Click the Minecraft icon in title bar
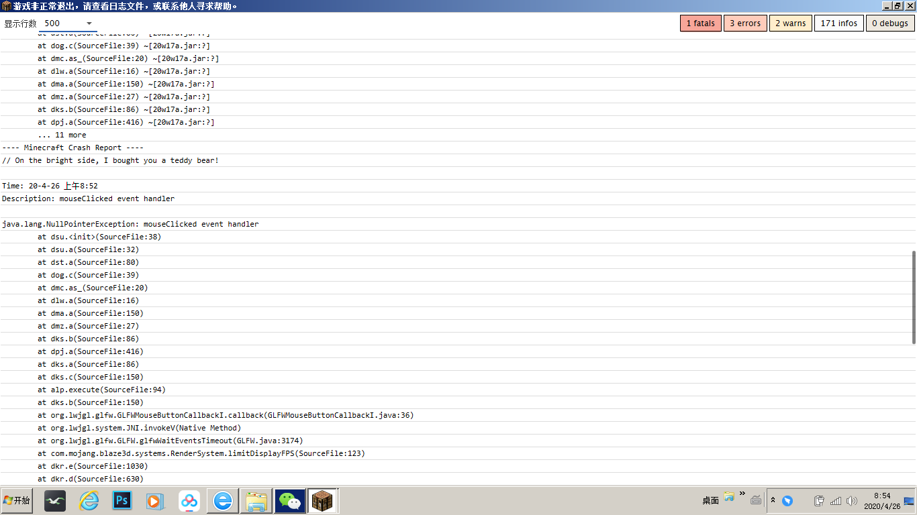Viewport: 917px width, 515px height. point(7,6)
